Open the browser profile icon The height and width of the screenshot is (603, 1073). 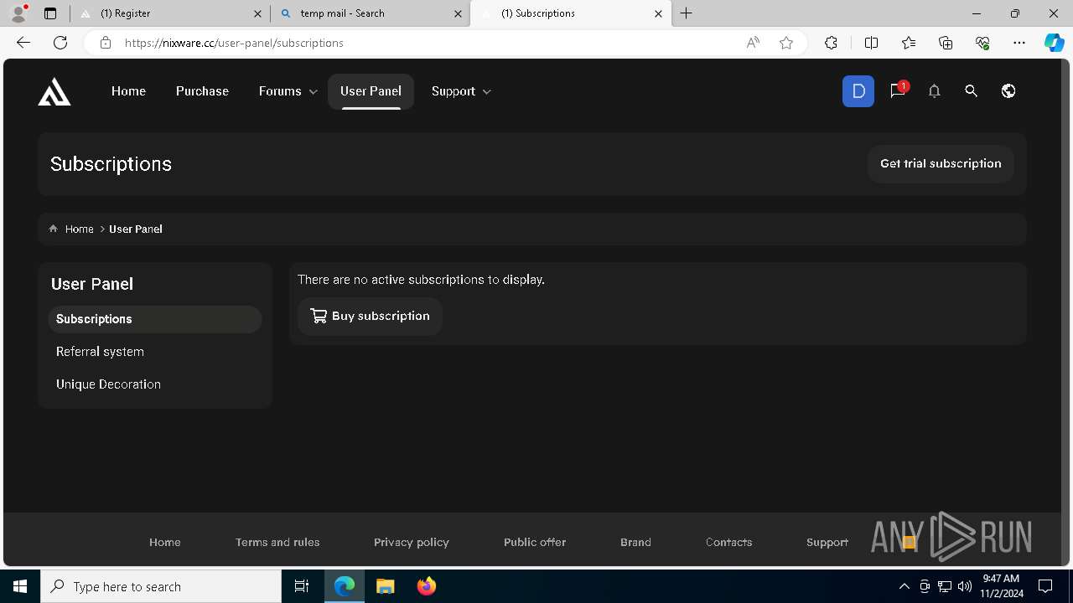(x=18, y=13)
